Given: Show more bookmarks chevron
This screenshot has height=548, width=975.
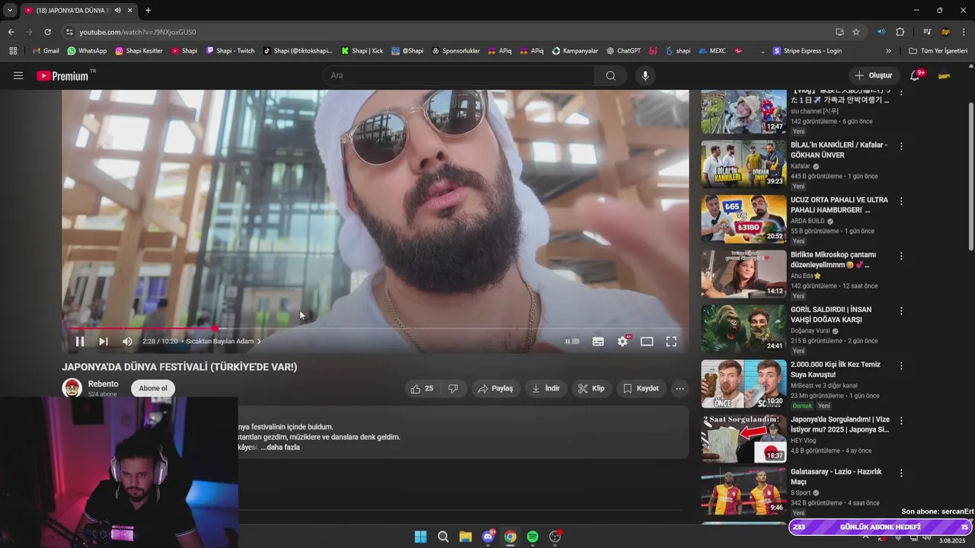Looking at the screenshot, I should pos(888,51).
